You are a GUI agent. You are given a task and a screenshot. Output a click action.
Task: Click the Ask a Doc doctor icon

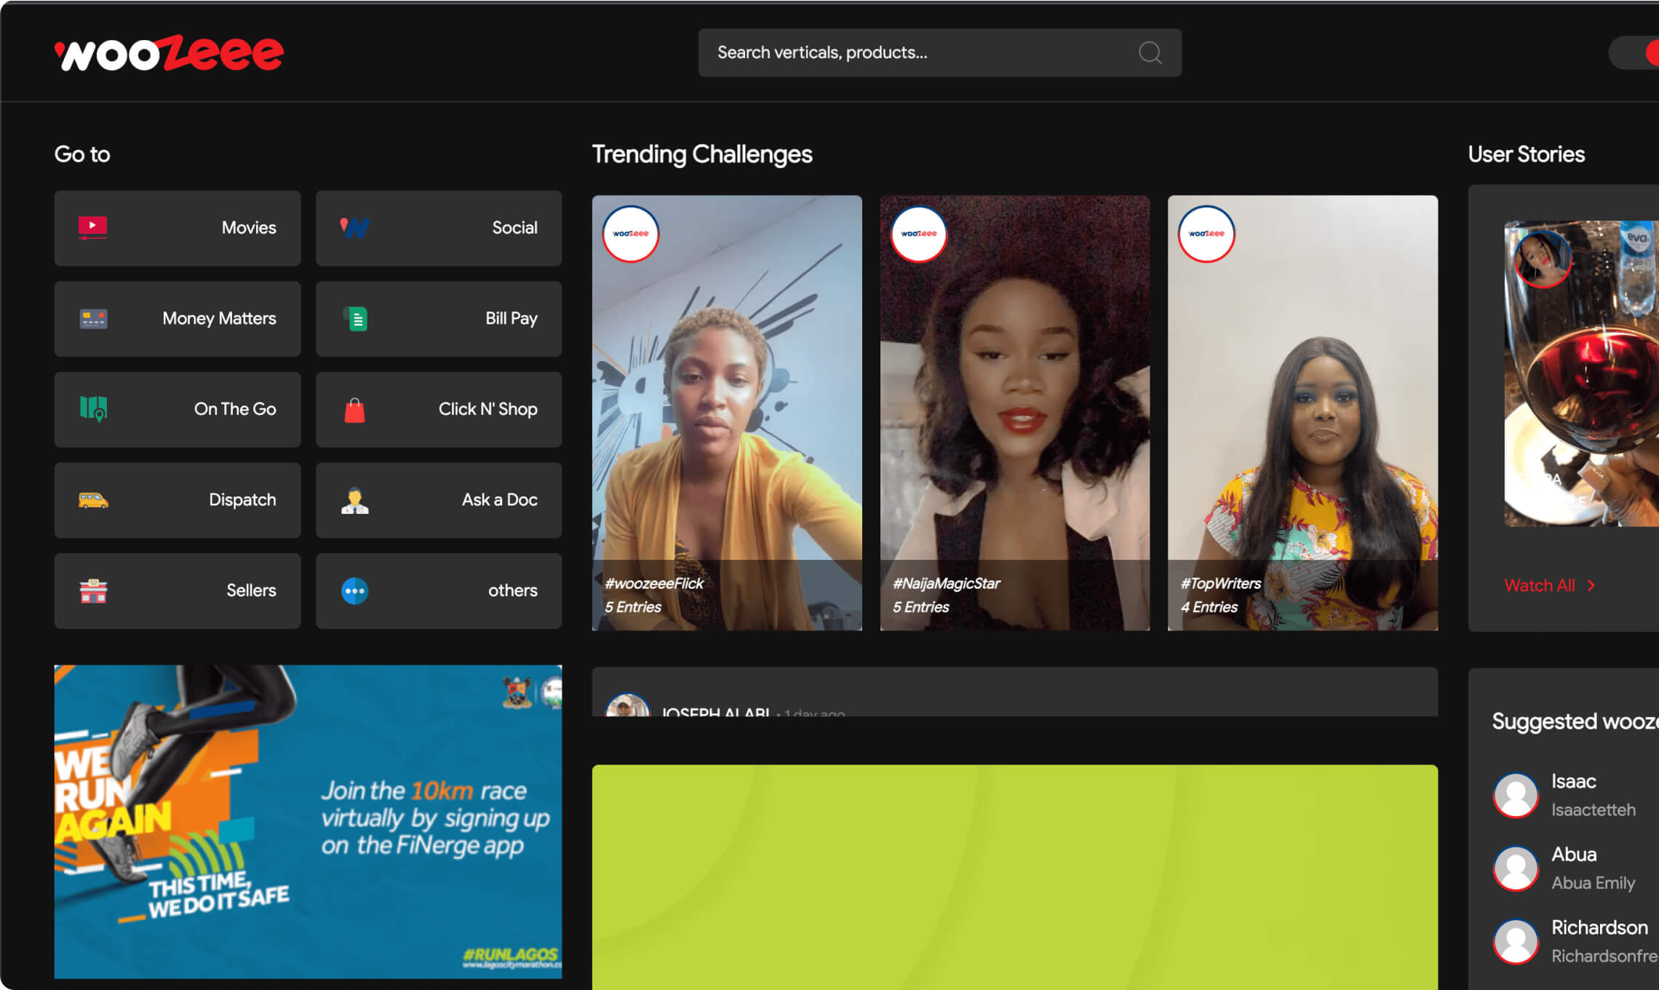[354, 500]
